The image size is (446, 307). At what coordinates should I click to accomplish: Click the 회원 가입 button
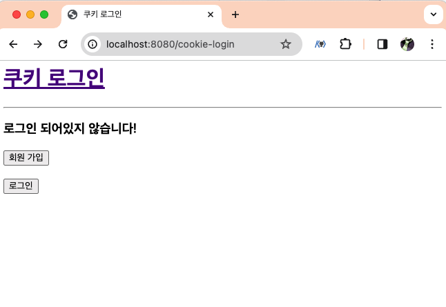coord(26,158)
